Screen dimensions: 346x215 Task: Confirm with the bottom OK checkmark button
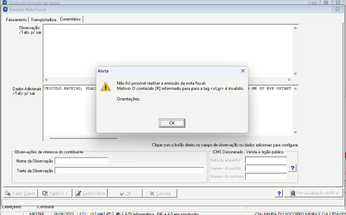click(x=125, y=193)
